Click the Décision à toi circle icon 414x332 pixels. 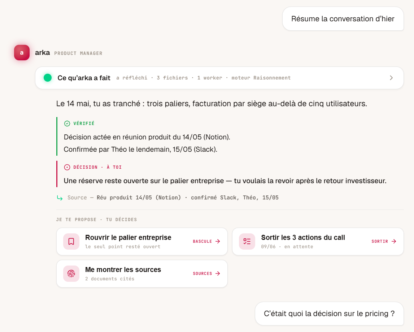pyautogui.click(x=67, y=167)
